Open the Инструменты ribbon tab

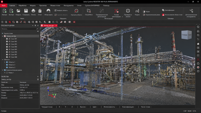coord(68,6)
